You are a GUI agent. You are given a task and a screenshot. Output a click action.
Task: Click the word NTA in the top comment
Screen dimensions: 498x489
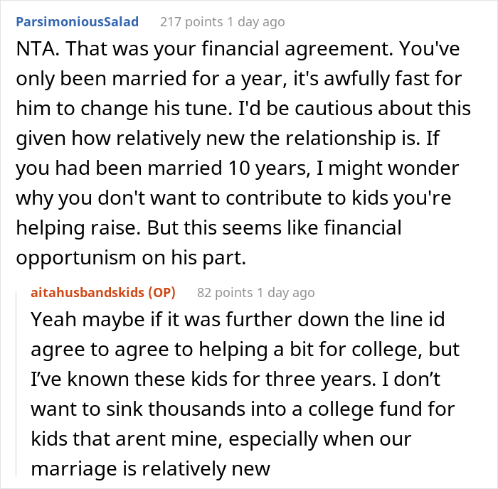point(34,49)
